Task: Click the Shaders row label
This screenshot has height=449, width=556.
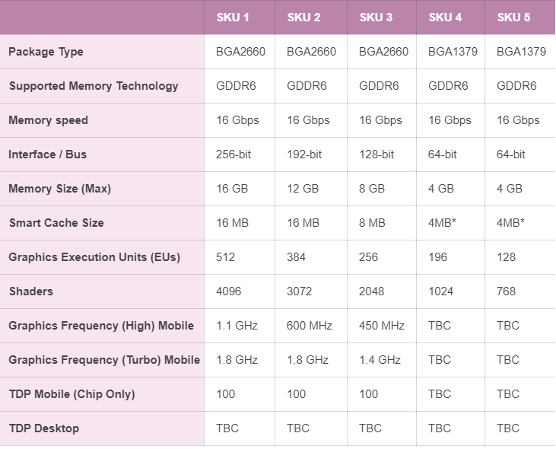Action: click(x=30, y=291)
